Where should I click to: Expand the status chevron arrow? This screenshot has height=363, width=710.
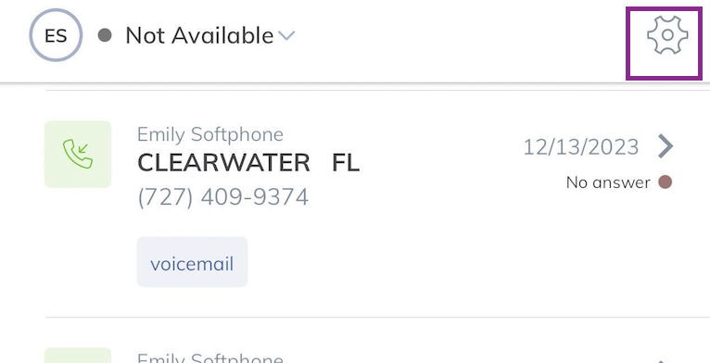pyautogui.click(x=286, y=35)
